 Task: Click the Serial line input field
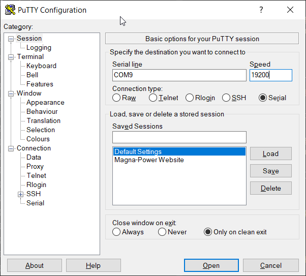[x=179, y=75]
